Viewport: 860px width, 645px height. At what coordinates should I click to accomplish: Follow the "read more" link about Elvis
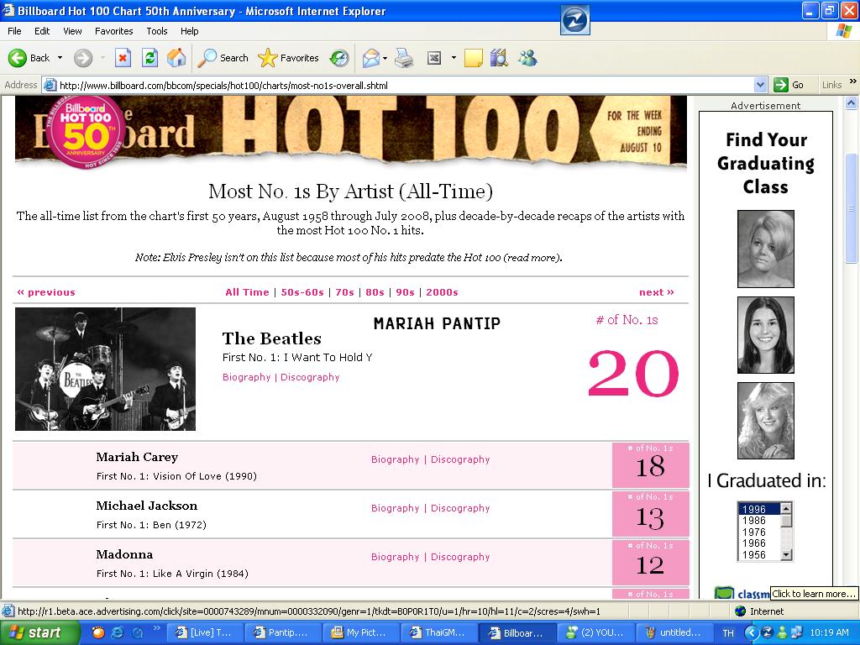click(x=532, y=257)
